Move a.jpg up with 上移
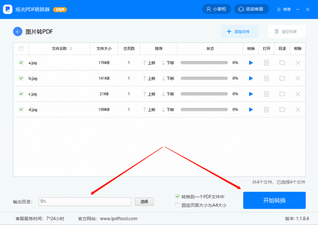The width and height of the screenshot is (318, 225). (149, 63)
